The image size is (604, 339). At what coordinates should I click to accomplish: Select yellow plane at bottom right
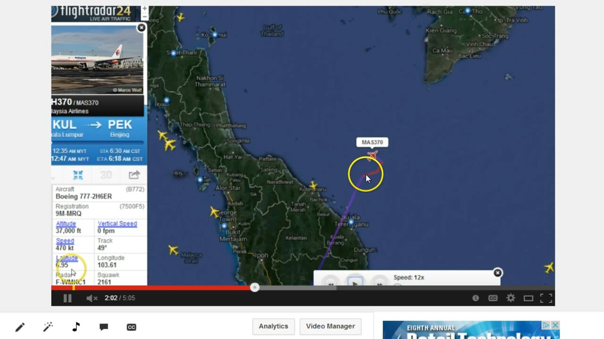point(549,267)
